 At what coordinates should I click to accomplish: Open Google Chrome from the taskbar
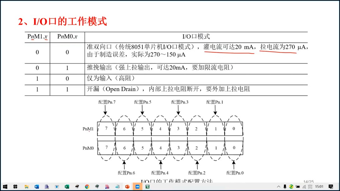pyautogui.click(x=87, y=187)
